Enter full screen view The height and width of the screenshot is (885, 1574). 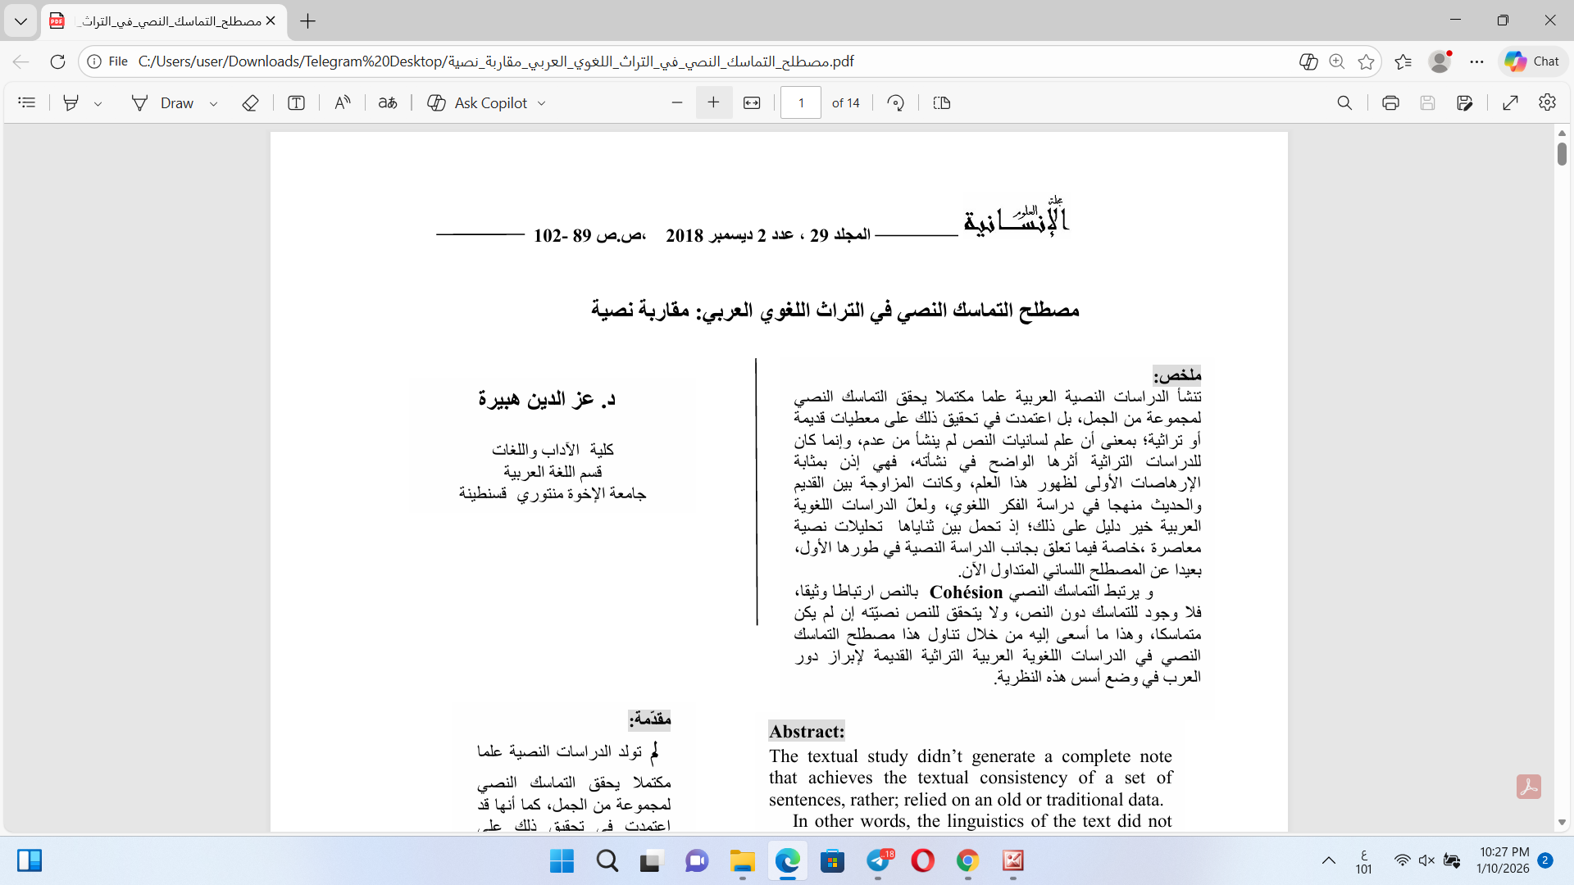(1511, 102)
